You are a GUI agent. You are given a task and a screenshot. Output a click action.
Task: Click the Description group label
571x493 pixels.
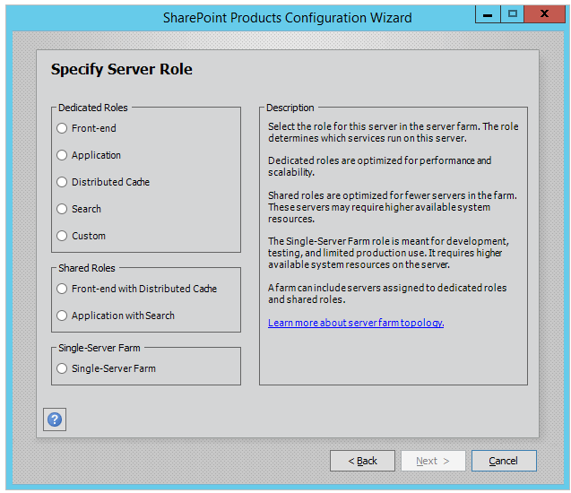click(290, 108)
